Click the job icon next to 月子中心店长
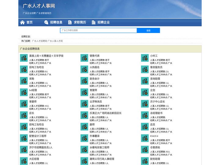 point(145,104)
